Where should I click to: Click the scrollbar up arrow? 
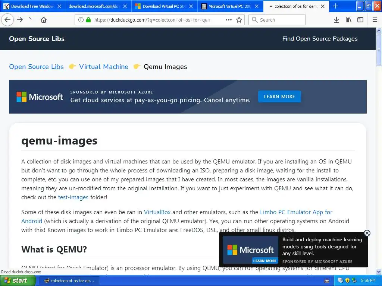379,31
